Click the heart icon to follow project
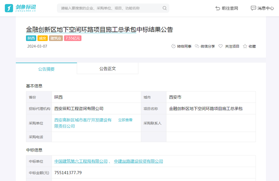This screenshot has height=181, width=279. click(220, 46)
